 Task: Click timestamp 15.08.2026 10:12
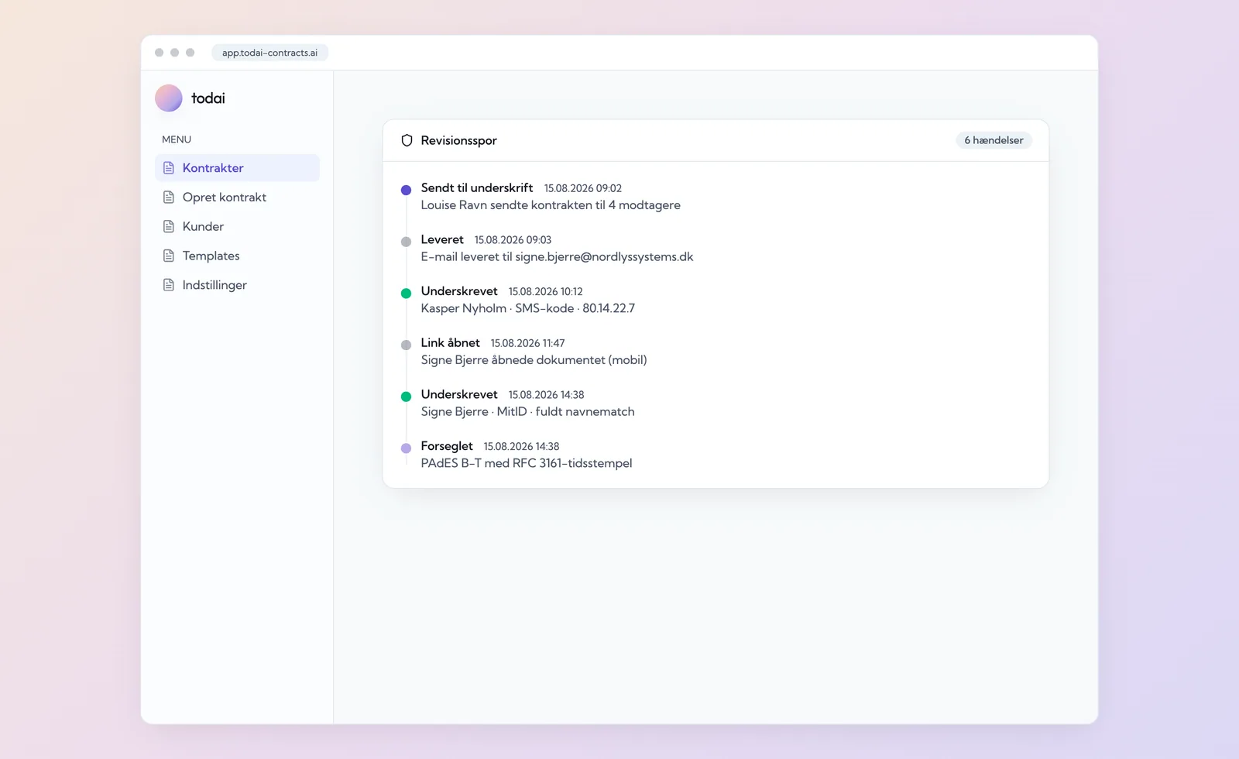pos(545,291)
